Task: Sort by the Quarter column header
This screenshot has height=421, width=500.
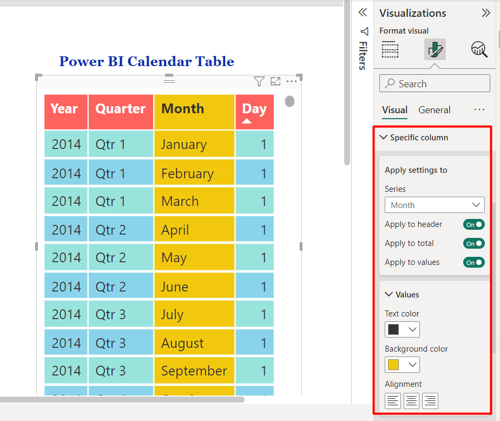Action: (121, 112)
